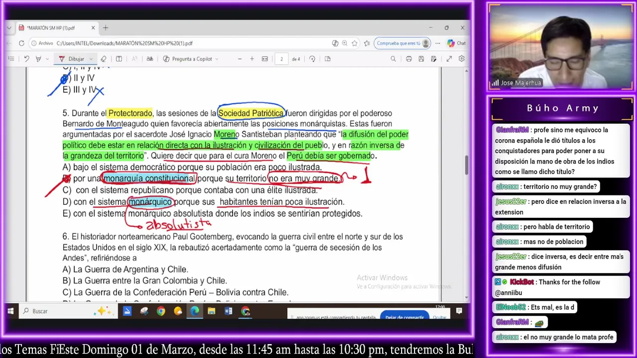637x358 pixels.
Task: Open the taskbar notification center icon
Action: tap(459, 311)
